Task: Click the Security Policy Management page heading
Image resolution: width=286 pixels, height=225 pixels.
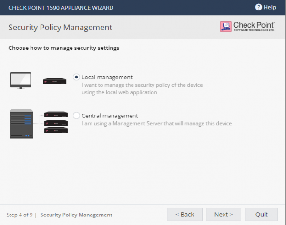Action: (x=60, y=28)
